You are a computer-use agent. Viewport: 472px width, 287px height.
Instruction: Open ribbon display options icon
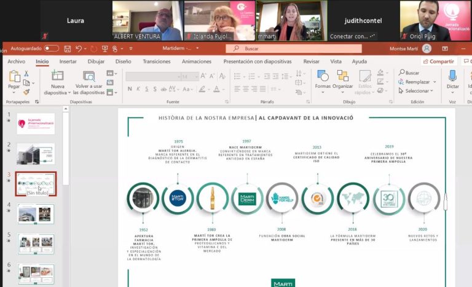click(x=445, y=49)
